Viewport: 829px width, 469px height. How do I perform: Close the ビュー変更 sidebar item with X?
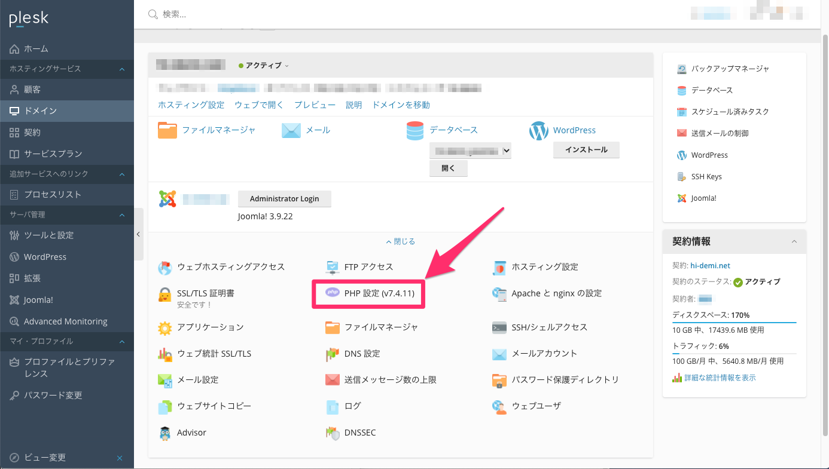click(x=120, y=458)
